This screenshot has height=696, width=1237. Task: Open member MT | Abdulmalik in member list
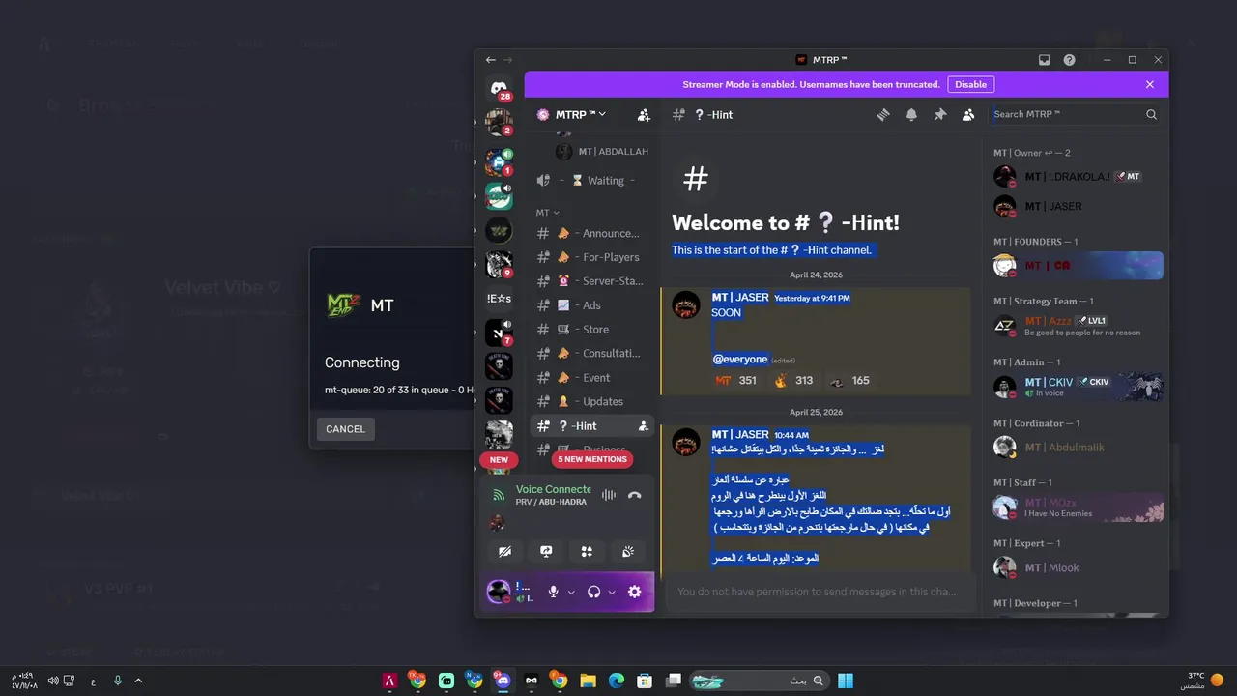point(1078,448)
